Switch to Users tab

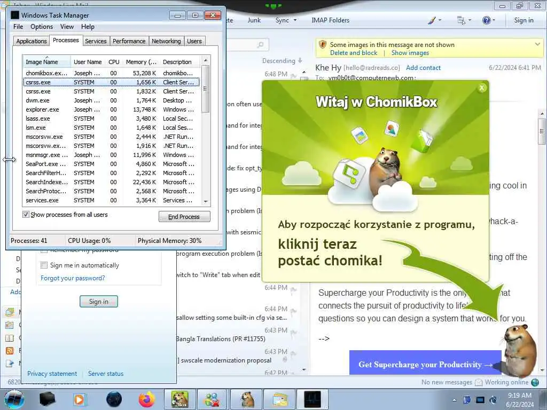[194, 41]
